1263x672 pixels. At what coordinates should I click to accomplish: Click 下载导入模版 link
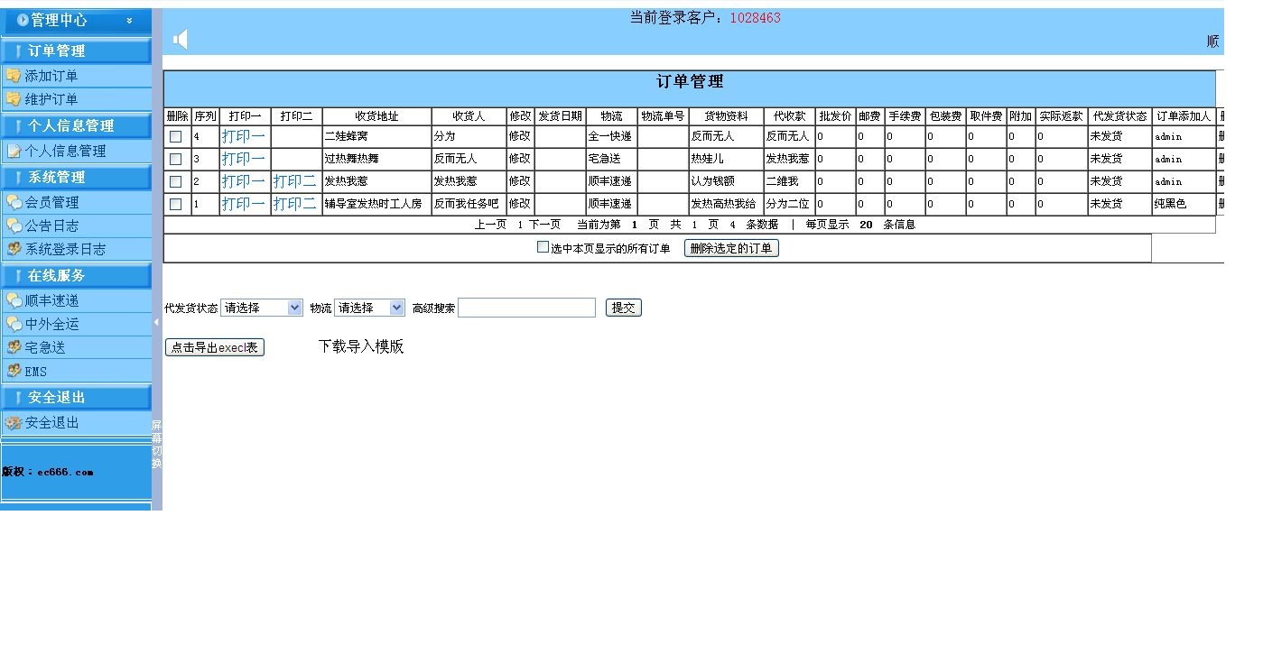[x=361, y=346]
